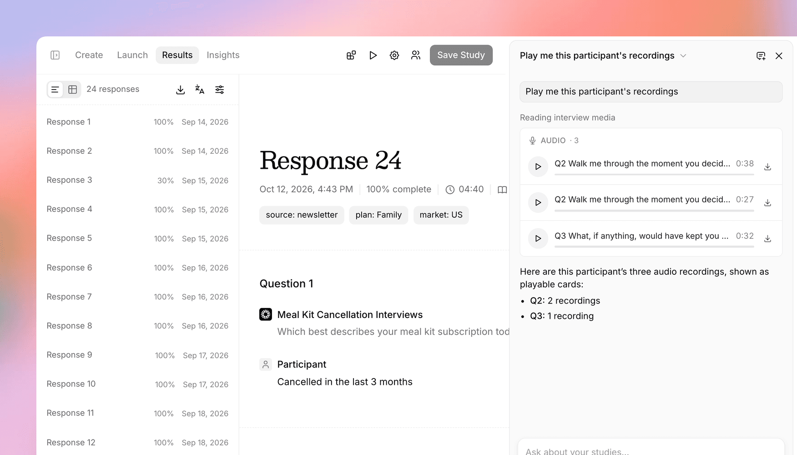This screenshot has width=797, height=455.
Task: Click the 24 responses count label
Action: (x=113, y=89)
